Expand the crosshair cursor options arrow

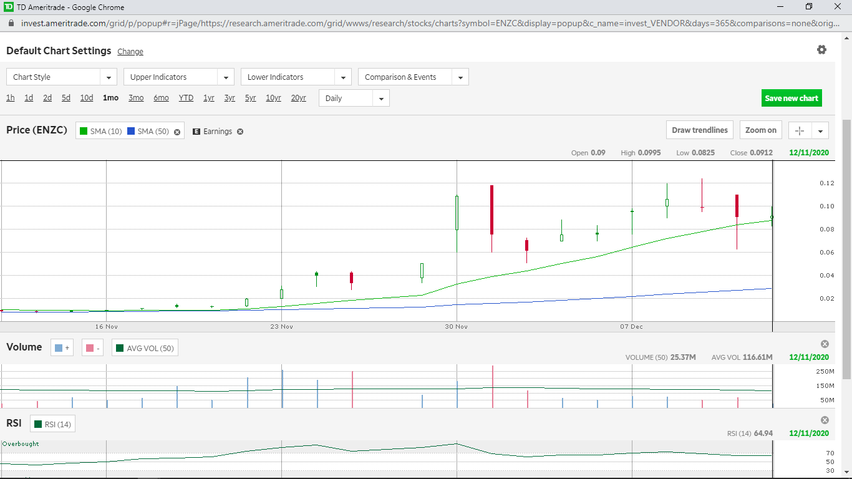[820, 130]
